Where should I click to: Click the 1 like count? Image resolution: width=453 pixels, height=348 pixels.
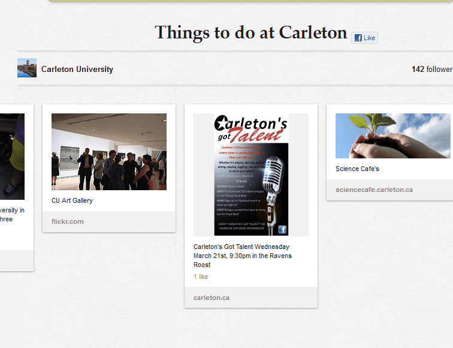201,277
